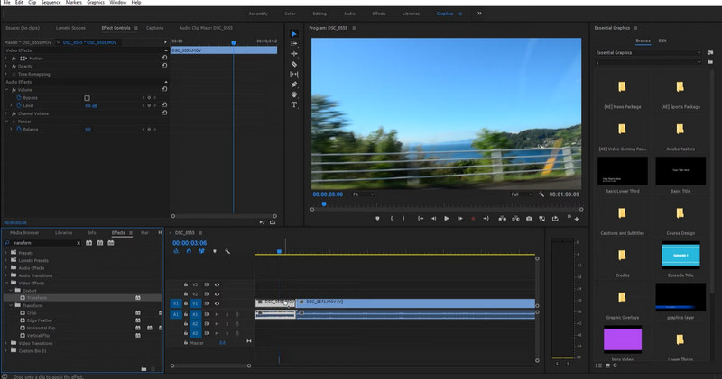Select the Razor tool
Image resolution: width=722 pixels, height=379 pixels.
point(294,64)
